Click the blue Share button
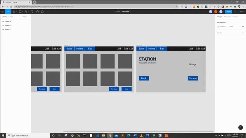 pyautogui.click(x=228, y=11)
